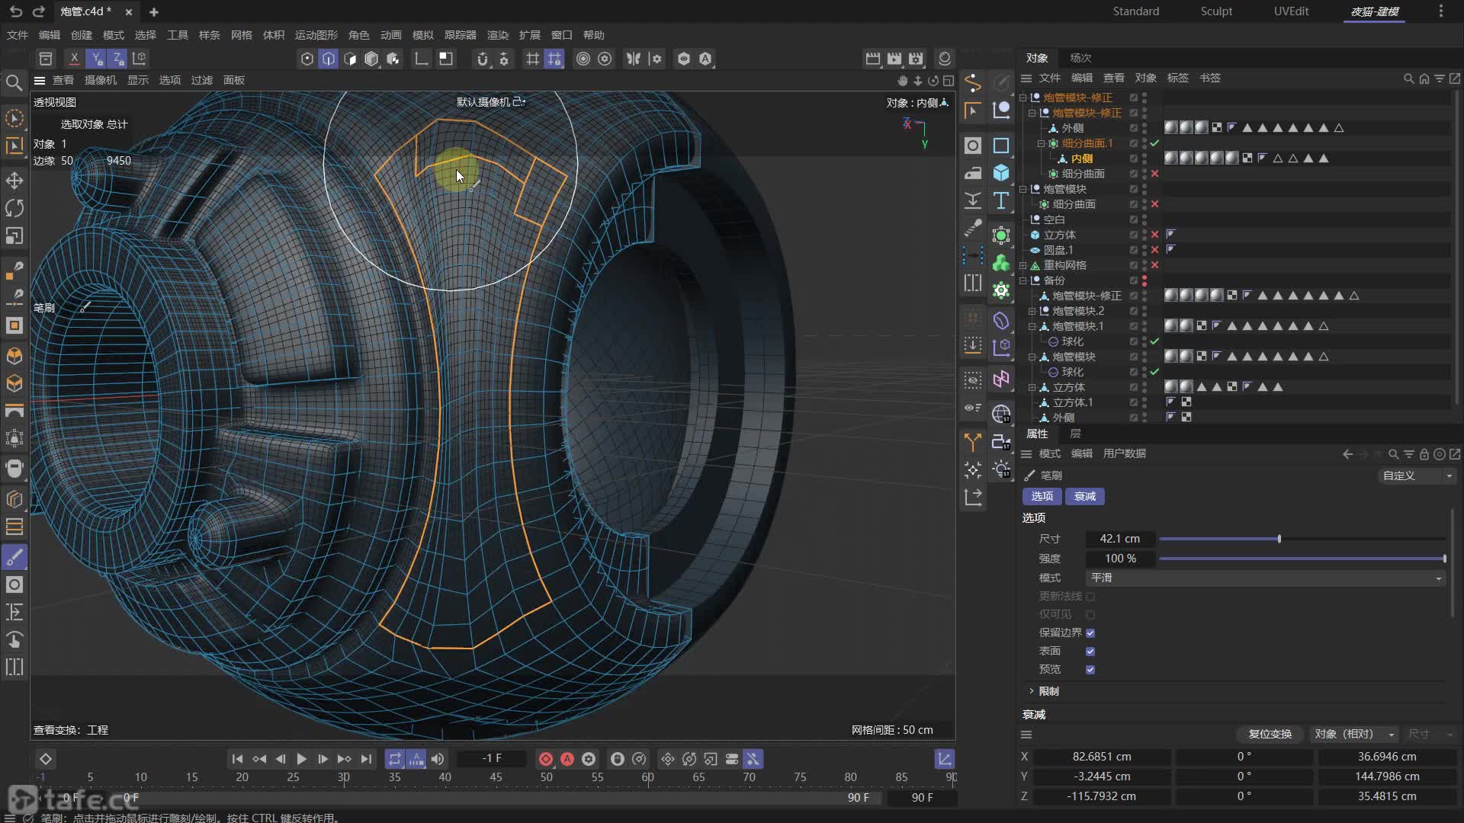Open the 网格 menu
Image resolution: width=1464 pixels, height=823 pixels.
point(241,35)
